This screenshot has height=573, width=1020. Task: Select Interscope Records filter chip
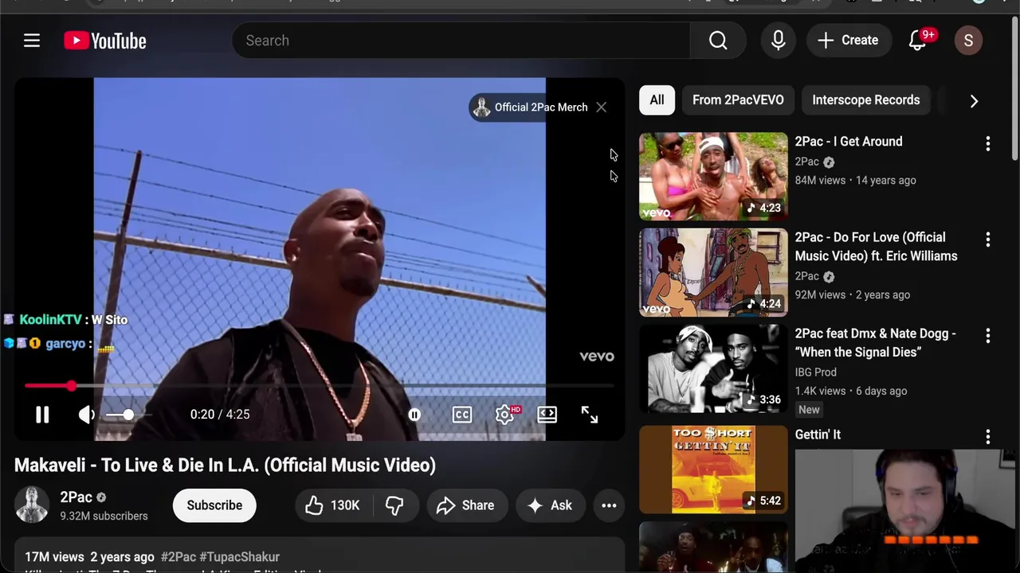point(865,100)
